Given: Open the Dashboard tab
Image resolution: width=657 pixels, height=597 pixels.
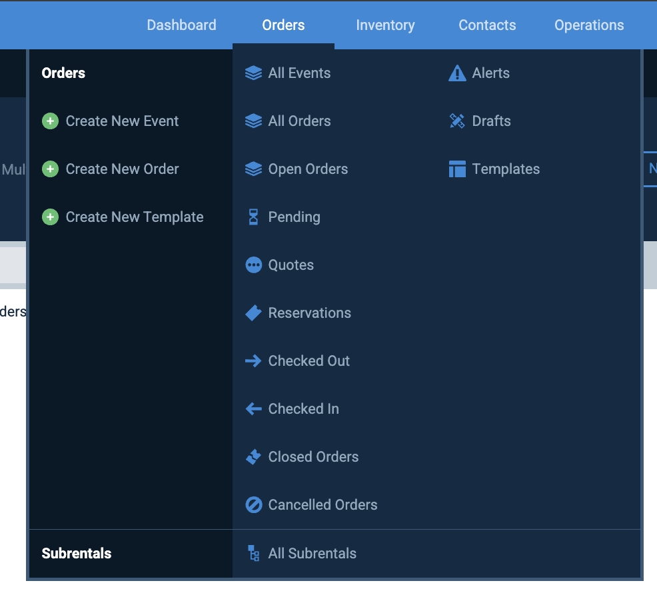Looking at the screenshot, I should [181, 25].
